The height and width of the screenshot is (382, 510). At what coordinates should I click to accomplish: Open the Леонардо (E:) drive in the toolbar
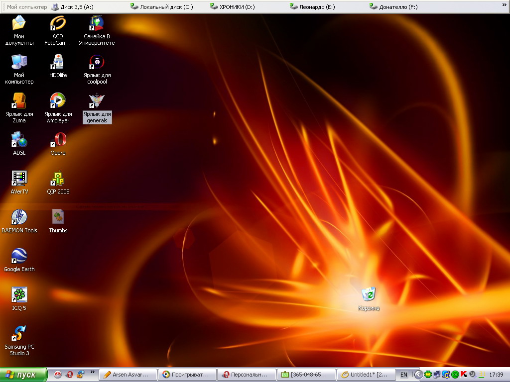(x=312, y=7)
